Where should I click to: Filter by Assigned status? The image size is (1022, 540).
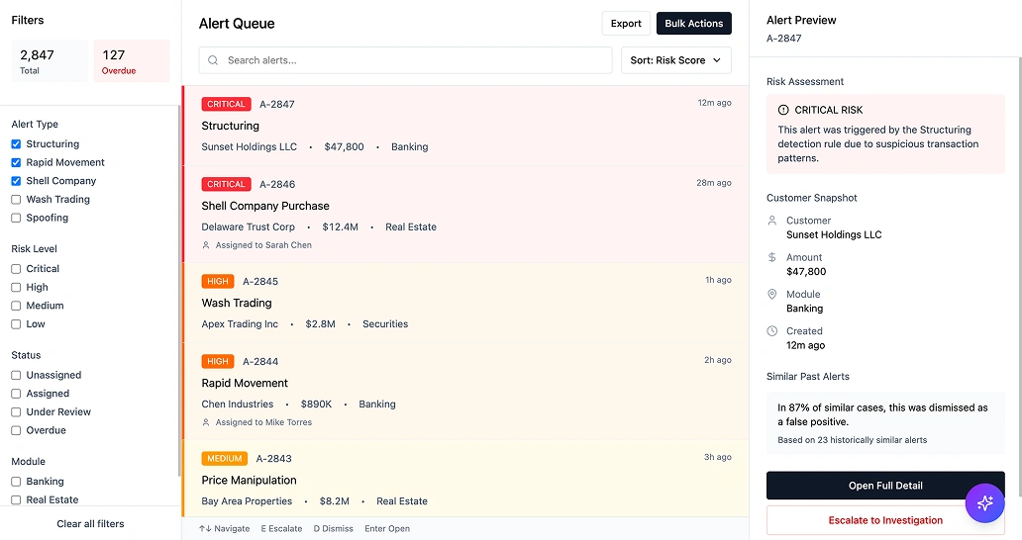pyautogui.click(x=16, y=394)
